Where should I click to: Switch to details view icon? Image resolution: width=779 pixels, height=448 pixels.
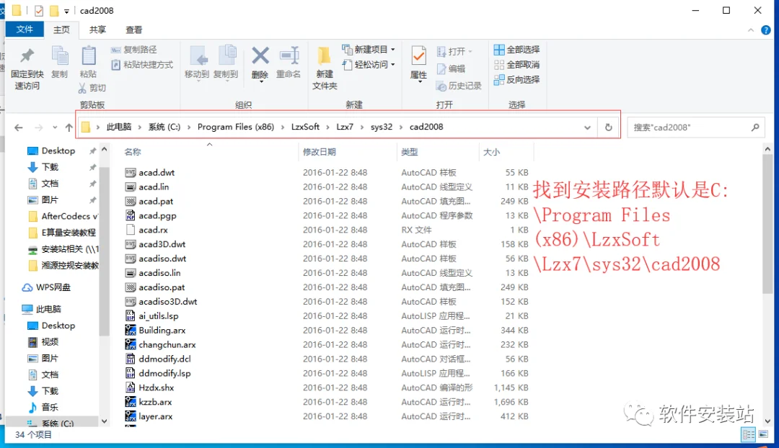tap(748, 435)
